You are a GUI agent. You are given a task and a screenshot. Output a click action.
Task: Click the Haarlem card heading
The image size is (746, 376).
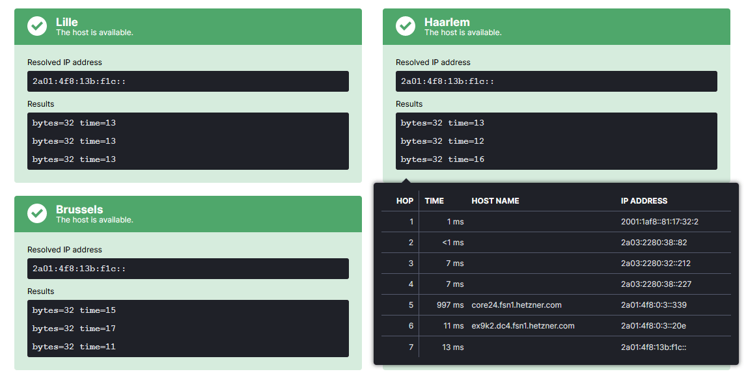pyautogui.click(x=447, y=22)
